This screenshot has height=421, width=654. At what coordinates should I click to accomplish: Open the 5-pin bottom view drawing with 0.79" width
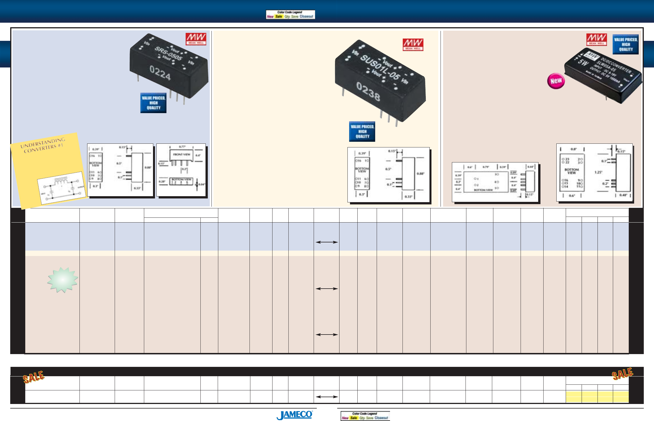pos(495,182)
